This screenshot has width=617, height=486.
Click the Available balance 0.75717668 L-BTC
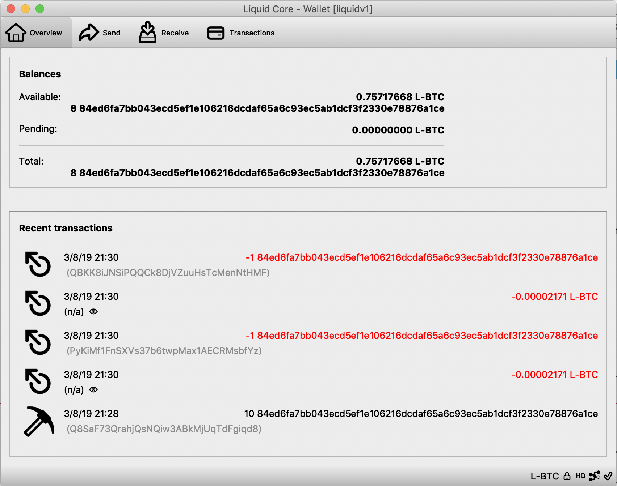(400, 97)
